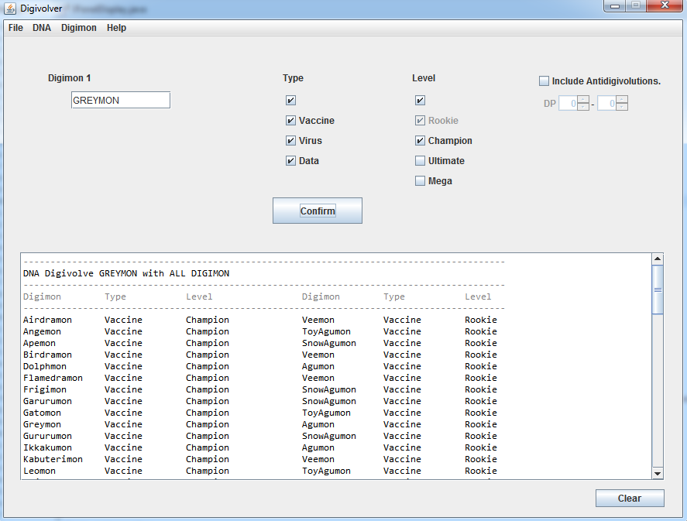
Task: Click the first DP value field
Action: tap(568, 103)
